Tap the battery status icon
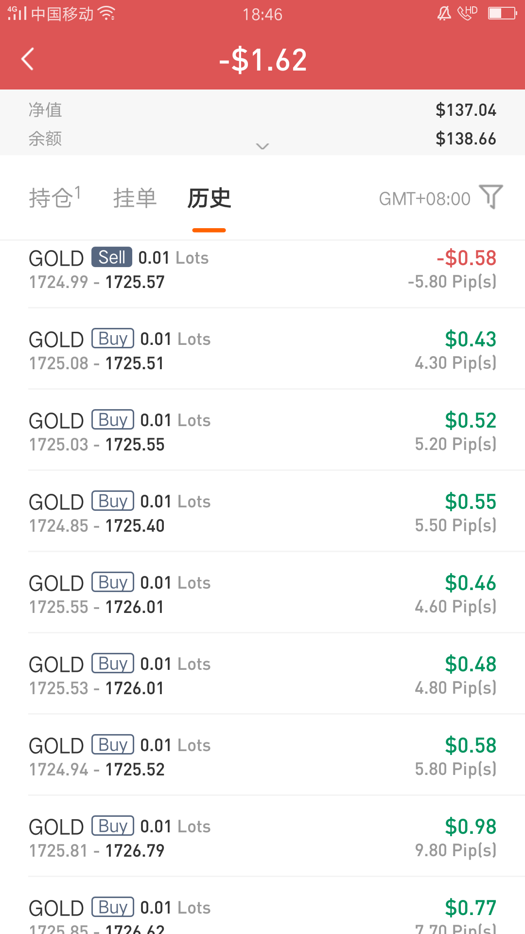525x934 pixels. pos(502,14)
